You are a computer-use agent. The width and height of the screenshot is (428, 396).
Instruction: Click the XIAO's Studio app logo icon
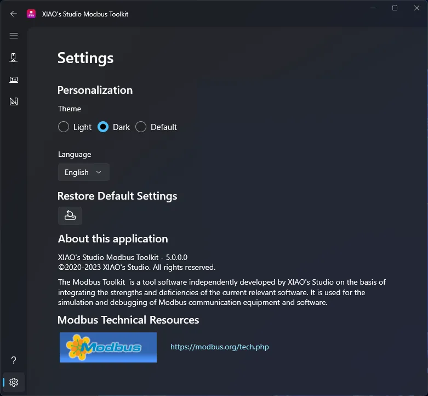coord(31,14)
